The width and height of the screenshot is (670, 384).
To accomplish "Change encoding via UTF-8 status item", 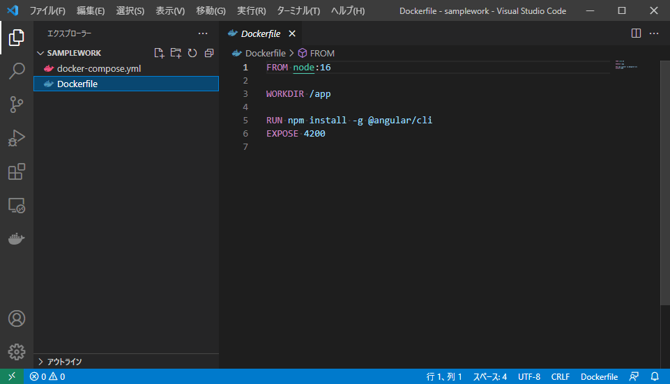I will [x=529, y=376].
